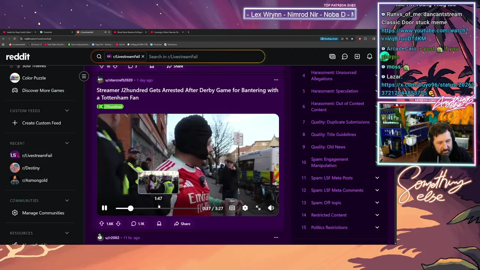The width and height of the screenshot is (480, 270).
Task: Switch to Street Racer Realizes browser tab
Action: tap(129, 32)
